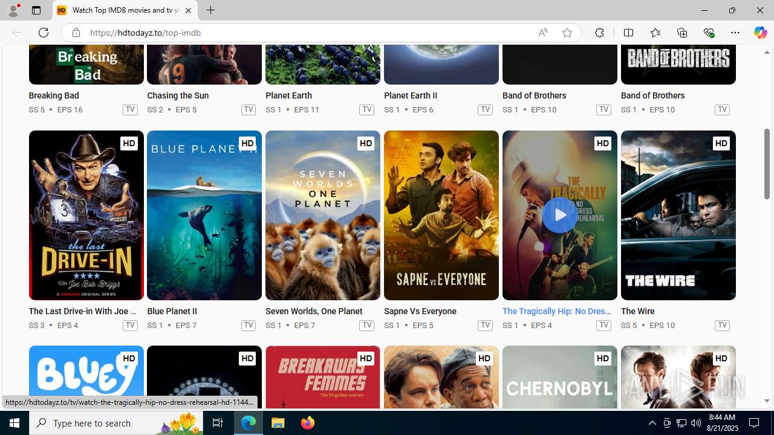Open Settings and more ellipsis menu
774x435 pixels.
click(x=735, y=33)
